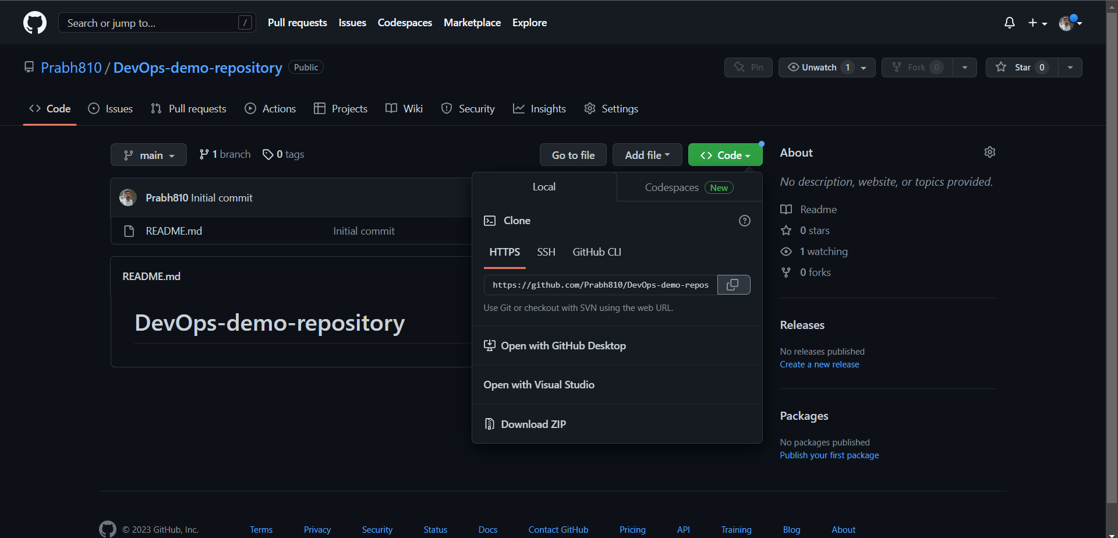
Task: Click Prabh810 avatar next to commit
Action: (x=128, y=197)
